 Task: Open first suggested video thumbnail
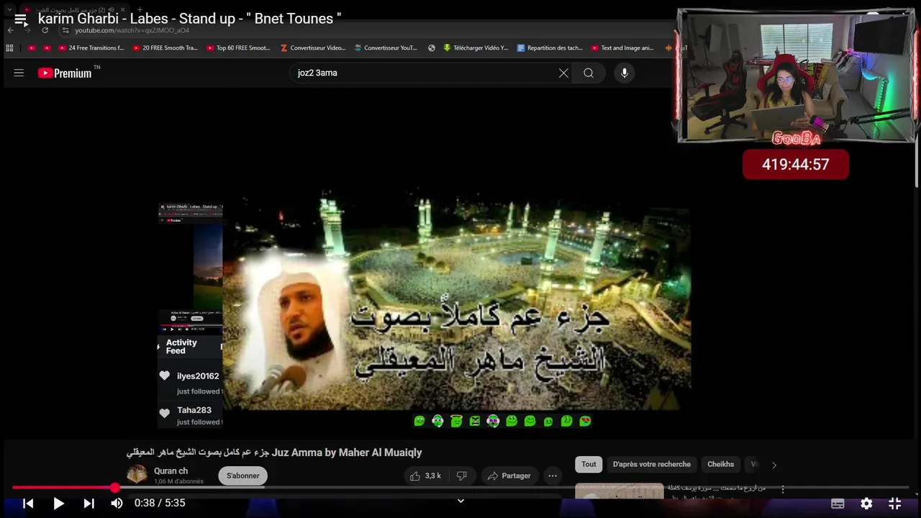619,491
